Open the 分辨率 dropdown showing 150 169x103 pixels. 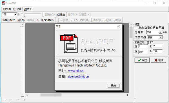(154, 32)
